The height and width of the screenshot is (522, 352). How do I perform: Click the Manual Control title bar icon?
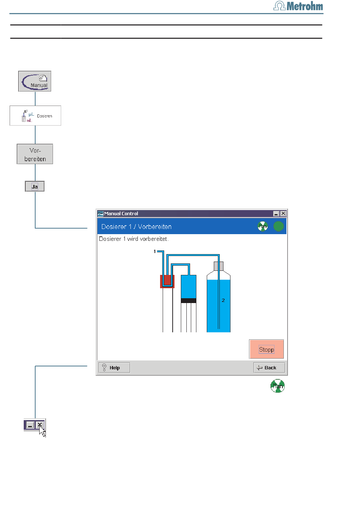[x=100, y=214]
